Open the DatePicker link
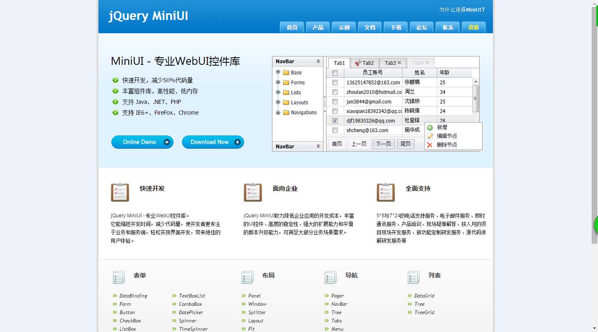The image size is (598, 332). point(191,312)
